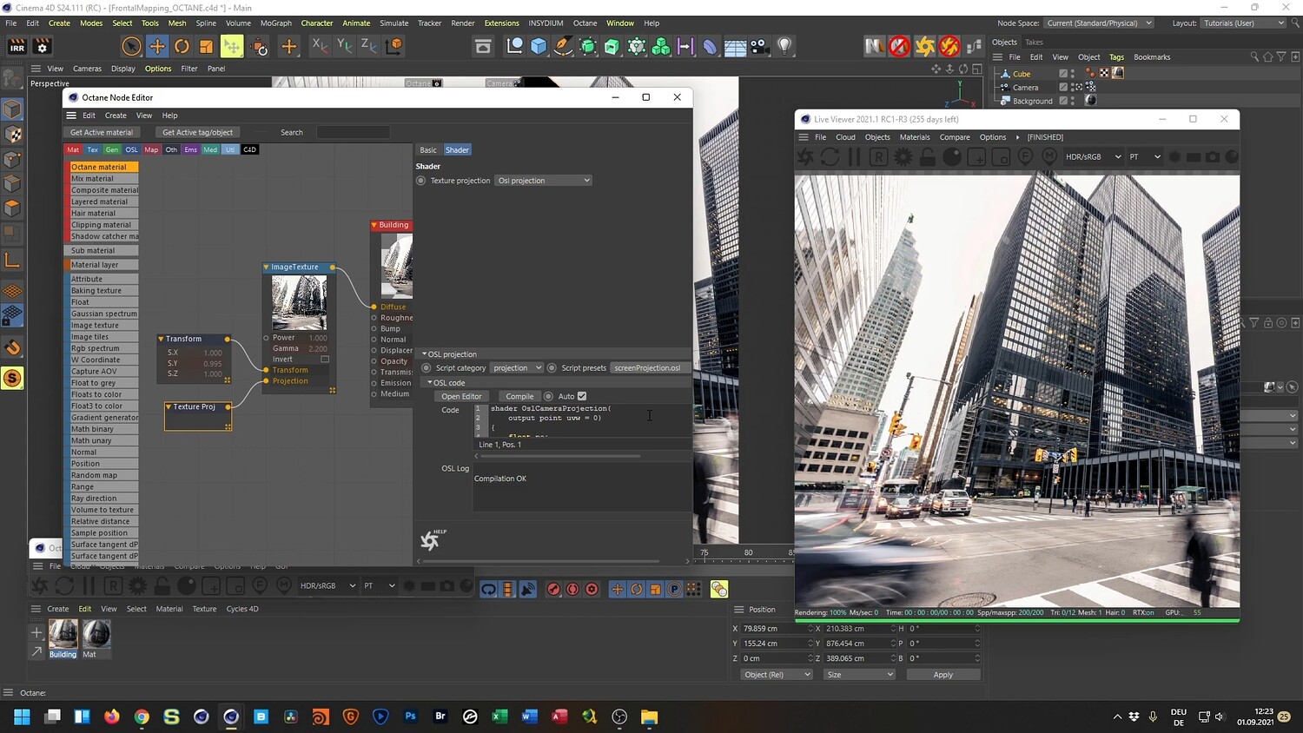The image size is (1303, 733).
Task: Pause rendering in the Live Viewer
Action: (854, 157)
